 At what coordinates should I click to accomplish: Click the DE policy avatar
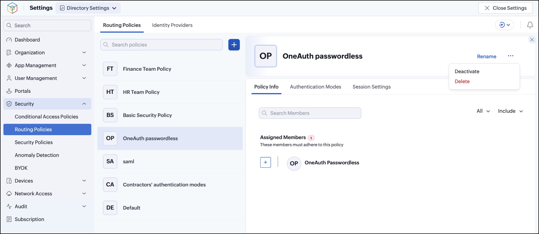click(x=110, y=208)
